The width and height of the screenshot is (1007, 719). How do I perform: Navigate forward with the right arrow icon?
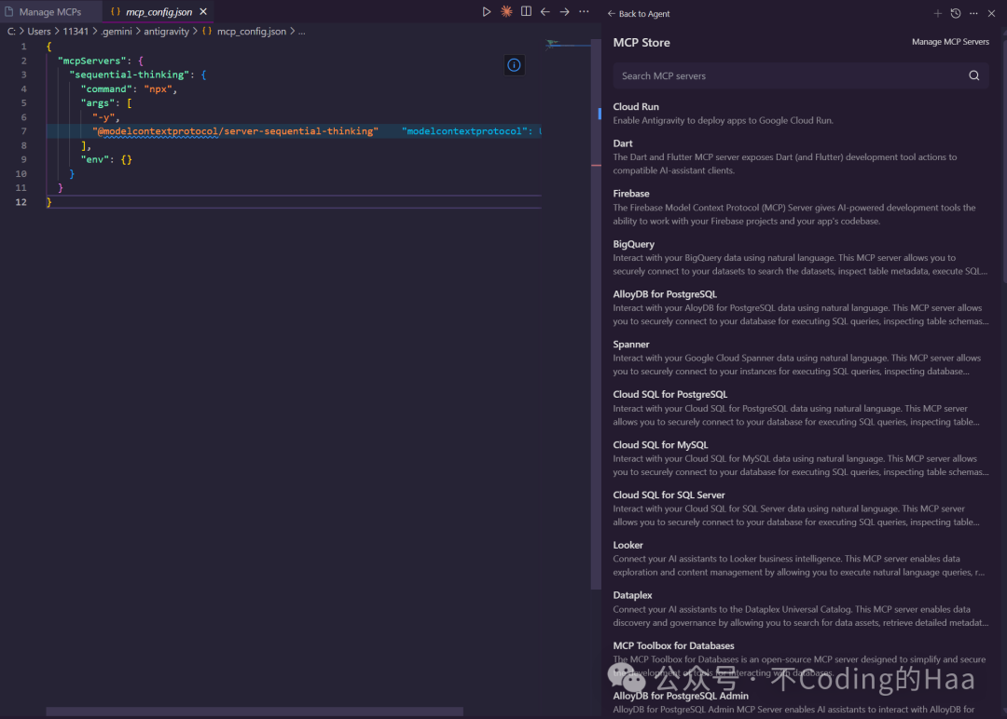564,11
